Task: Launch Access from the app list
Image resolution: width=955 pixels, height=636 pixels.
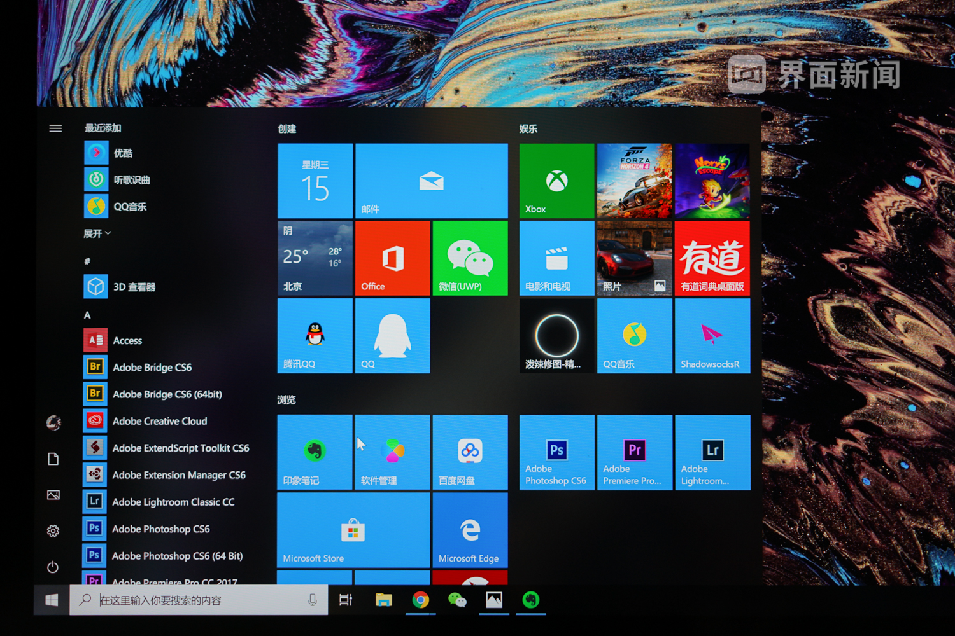Action: point(113,340)
